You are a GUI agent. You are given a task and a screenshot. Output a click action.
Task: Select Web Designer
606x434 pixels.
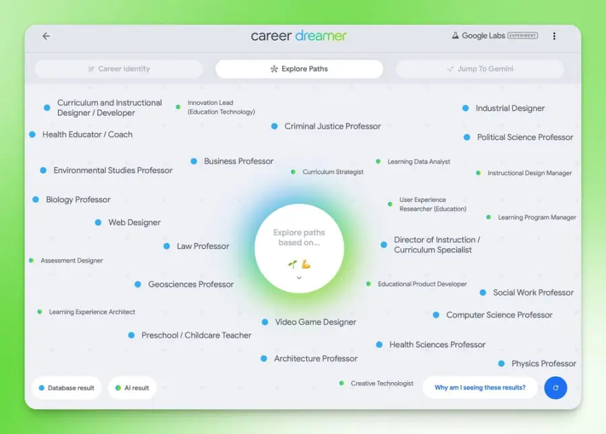[128, 223]
